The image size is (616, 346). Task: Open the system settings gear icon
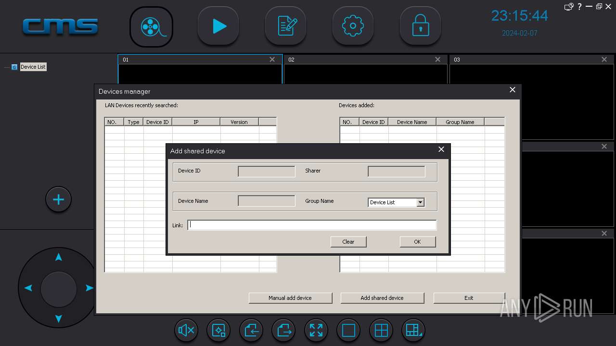[353, 26]
